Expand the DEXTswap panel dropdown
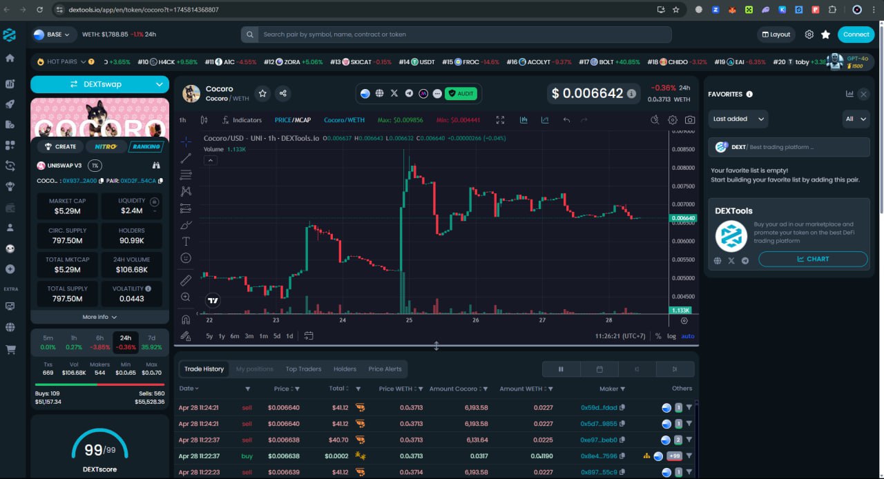Viewport: 884px width, 479px height. pos(160,84)
